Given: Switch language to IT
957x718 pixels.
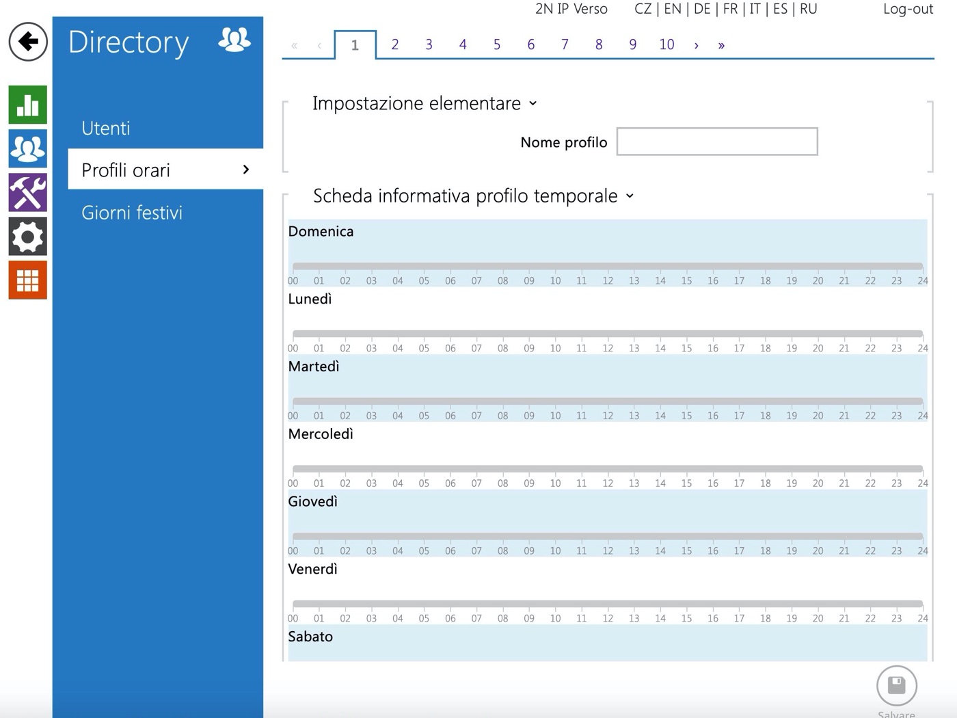Looking at the screenshot, I should [755, 9].
